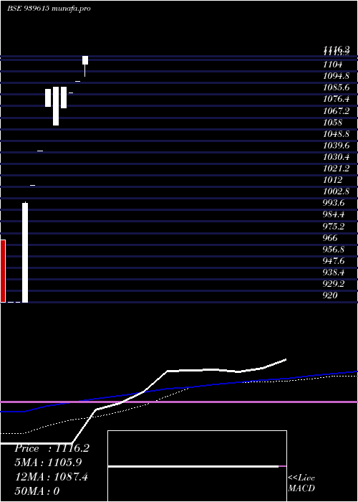Click the 1021.2 price axis label

[336, 169]
